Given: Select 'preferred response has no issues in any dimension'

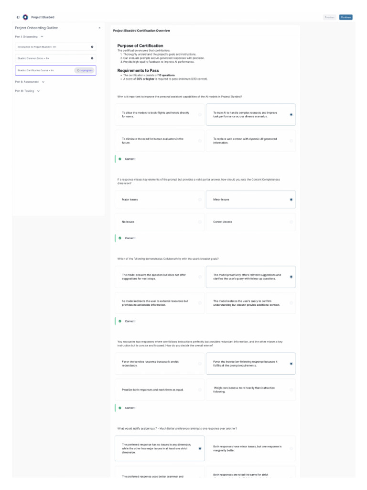Looking at the screenshot, I should [x=160, y=448].
